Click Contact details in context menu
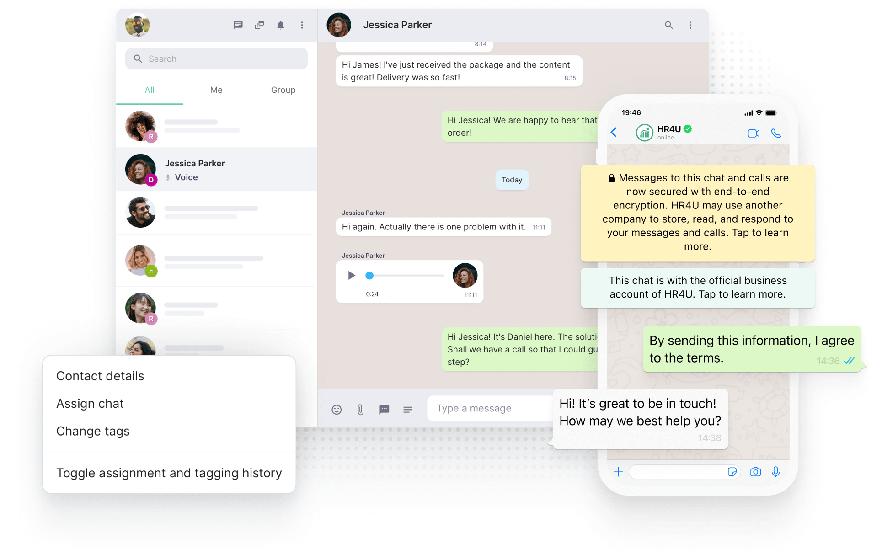 click(100, 374)
